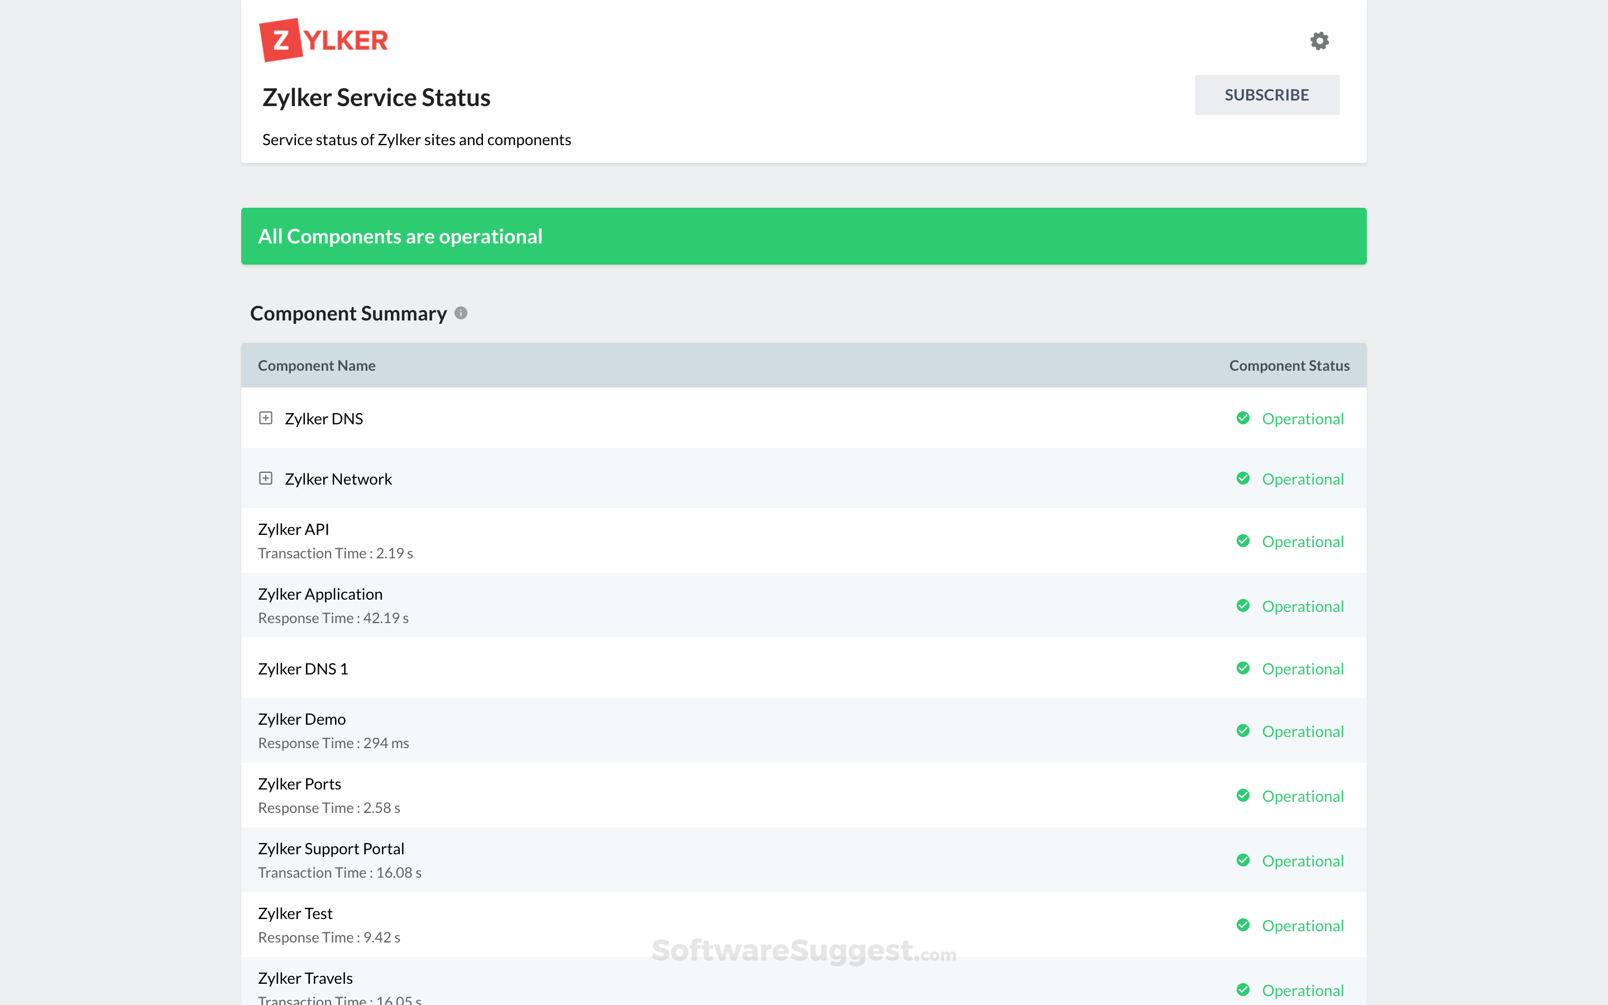Click the Component Status column header
The height and width of the screenshot is (1005, 1608).
tap(1289, 365)
